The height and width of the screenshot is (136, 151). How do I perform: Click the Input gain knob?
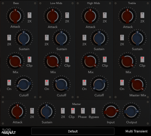(x=111, y=111)
